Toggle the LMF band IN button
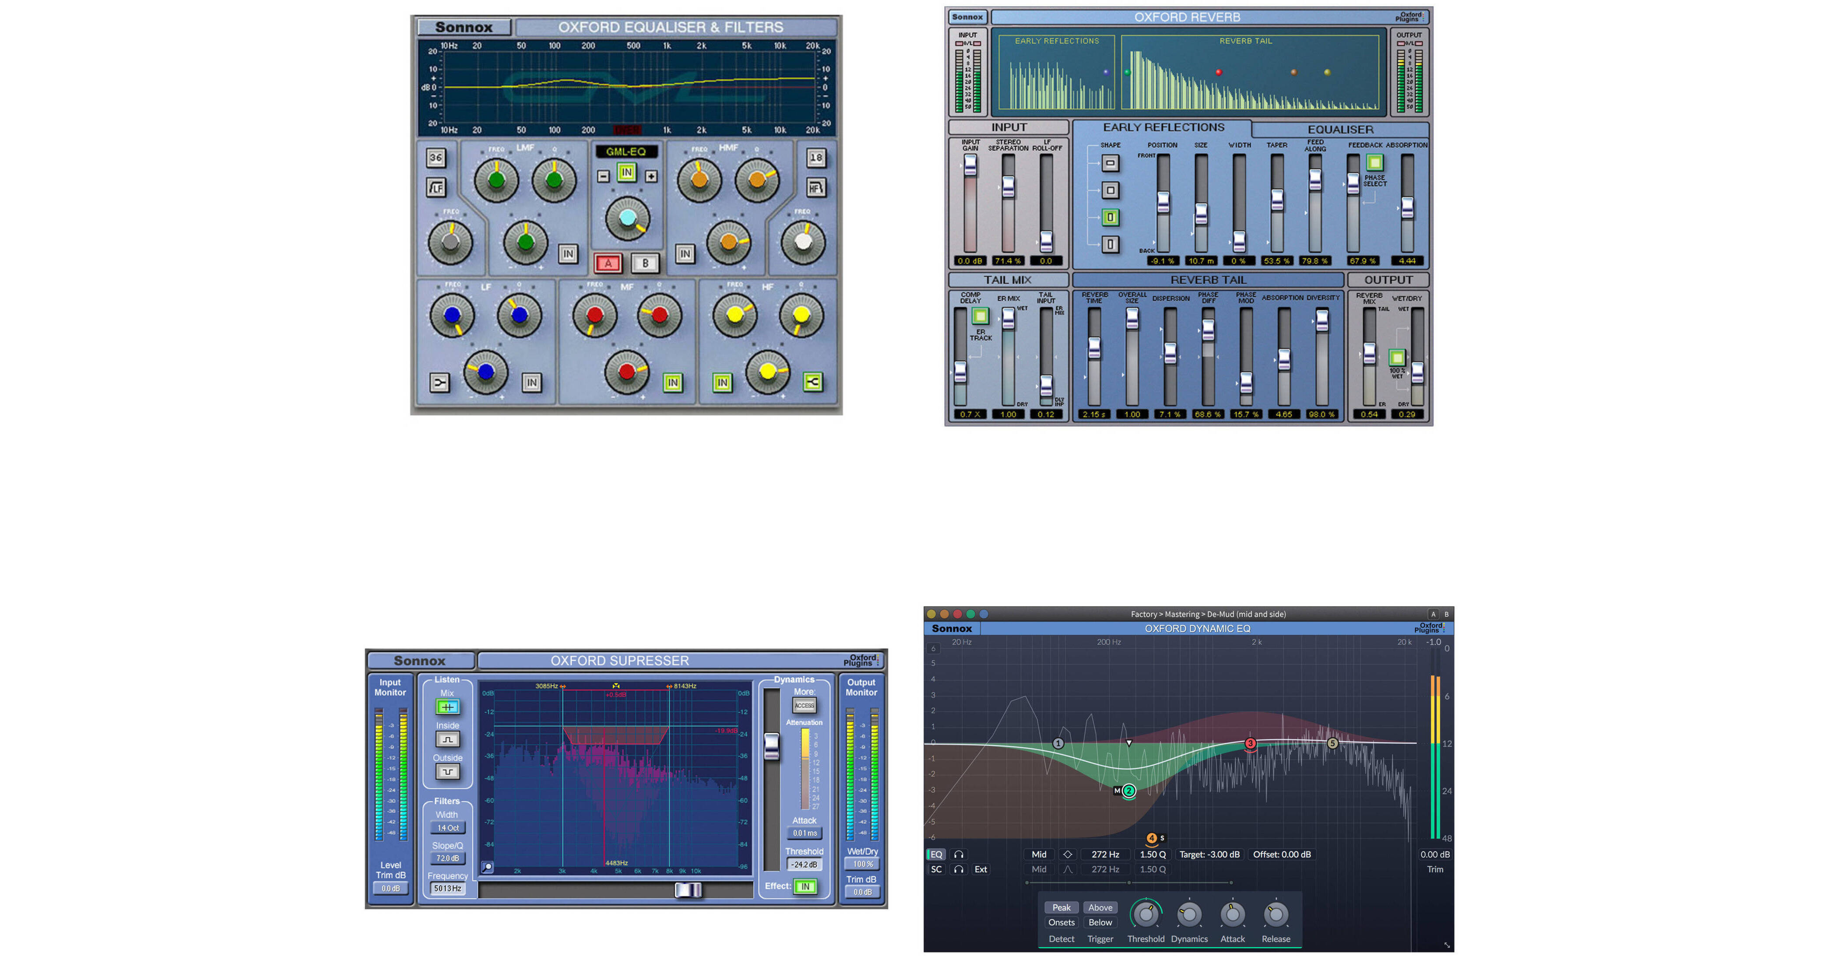This screenshot has width=1821, height=956. 568,254
